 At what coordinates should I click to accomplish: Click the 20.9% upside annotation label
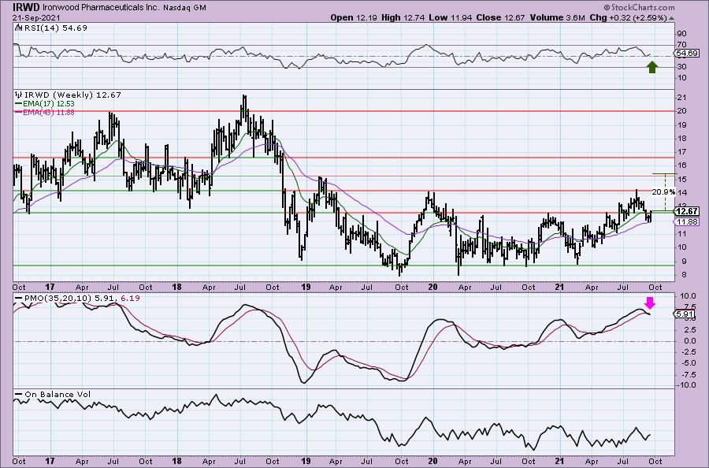point(663,191)
